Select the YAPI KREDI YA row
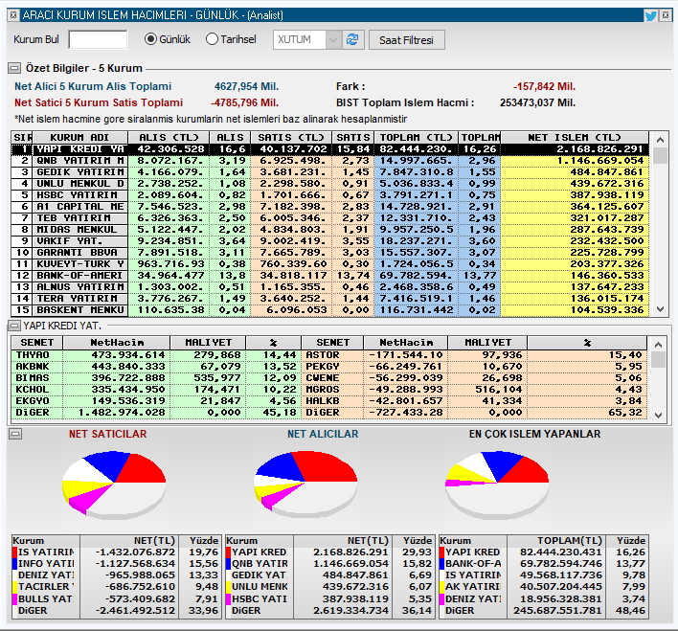 click(x=330, y=149)
